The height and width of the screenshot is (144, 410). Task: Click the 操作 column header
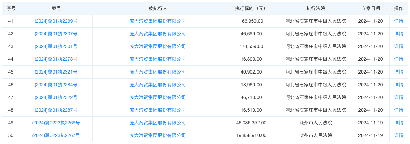tap(399, 8)
